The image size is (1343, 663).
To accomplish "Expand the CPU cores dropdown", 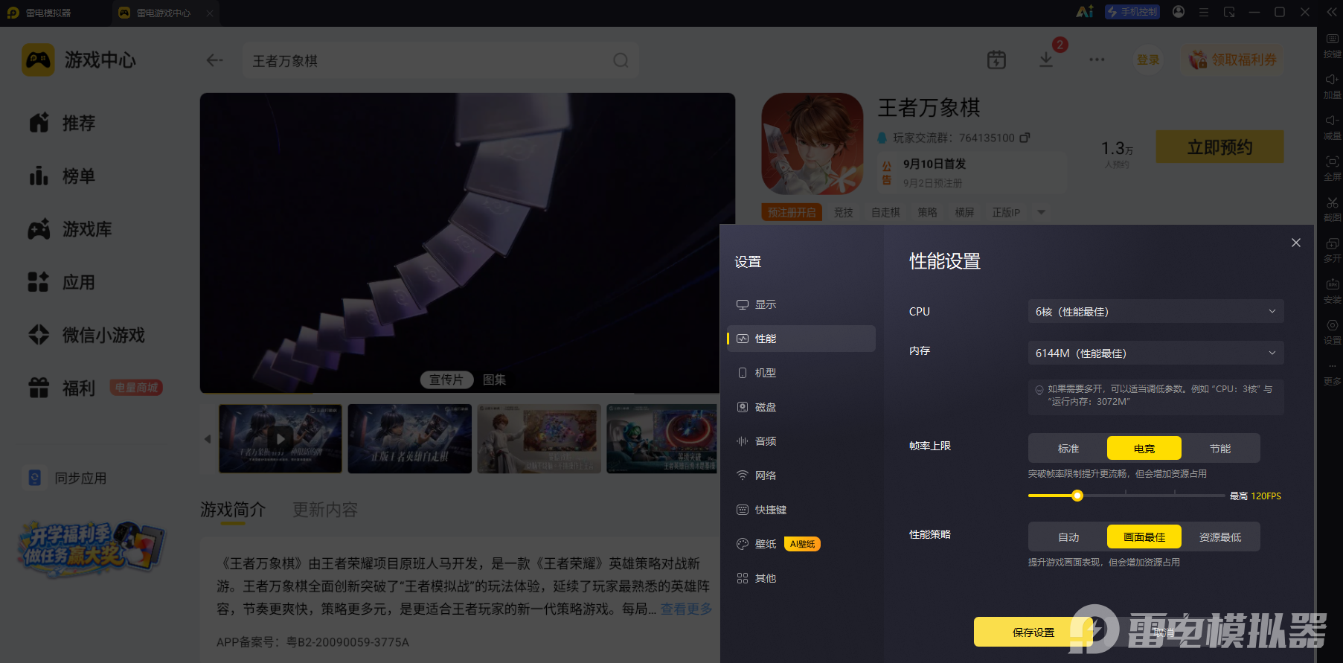I will coord(1156,312).
